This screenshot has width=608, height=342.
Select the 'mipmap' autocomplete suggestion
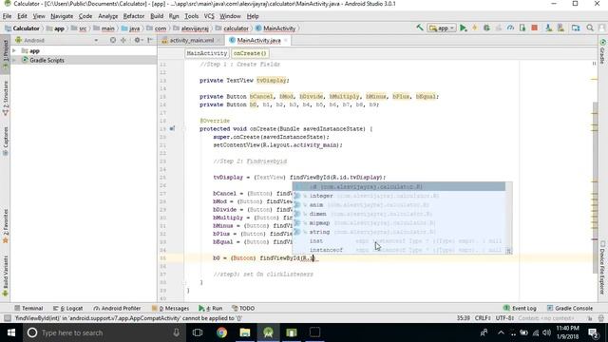coord(399,223)
